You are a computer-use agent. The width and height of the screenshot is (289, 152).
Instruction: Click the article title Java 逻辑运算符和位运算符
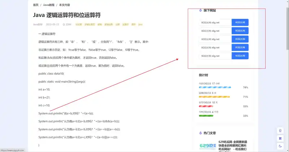coord(67,15)
